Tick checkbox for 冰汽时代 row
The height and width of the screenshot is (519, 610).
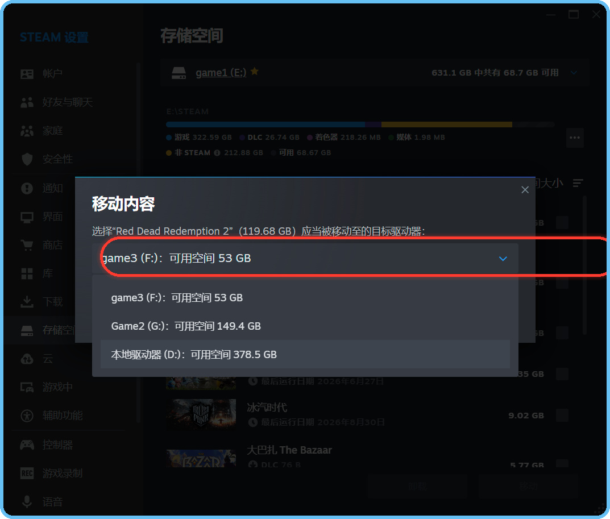[x=562, y=415]
